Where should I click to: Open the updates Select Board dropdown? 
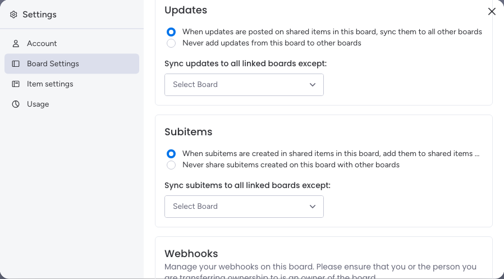[244, 85]
